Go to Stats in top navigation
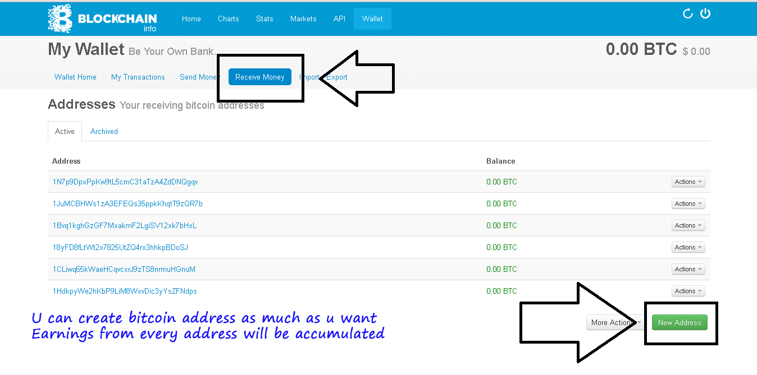This screenshot has height=375, width=757. click(265, 18)
